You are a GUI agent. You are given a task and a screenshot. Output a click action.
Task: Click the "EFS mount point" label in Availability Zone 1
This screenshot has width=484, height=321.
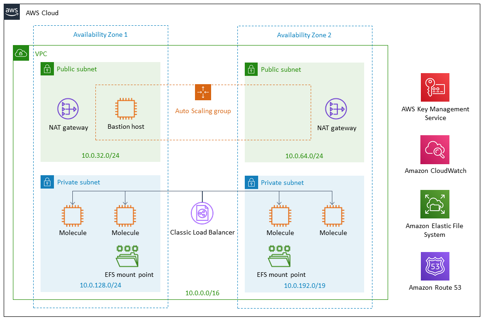tap(129, 275)
